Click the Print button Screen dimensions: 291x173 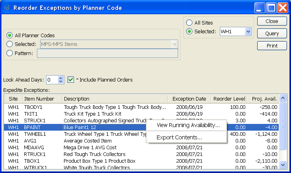tap(272, 46)
